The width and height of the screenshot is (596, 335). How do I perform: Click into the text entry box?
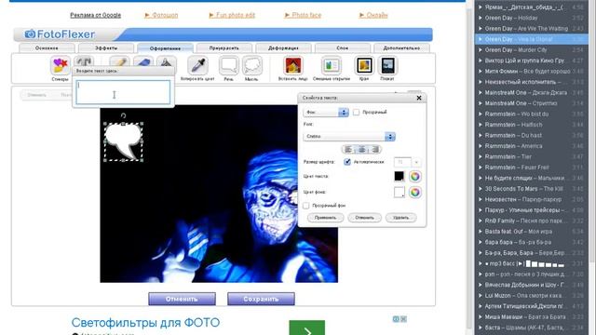(123, 92)
